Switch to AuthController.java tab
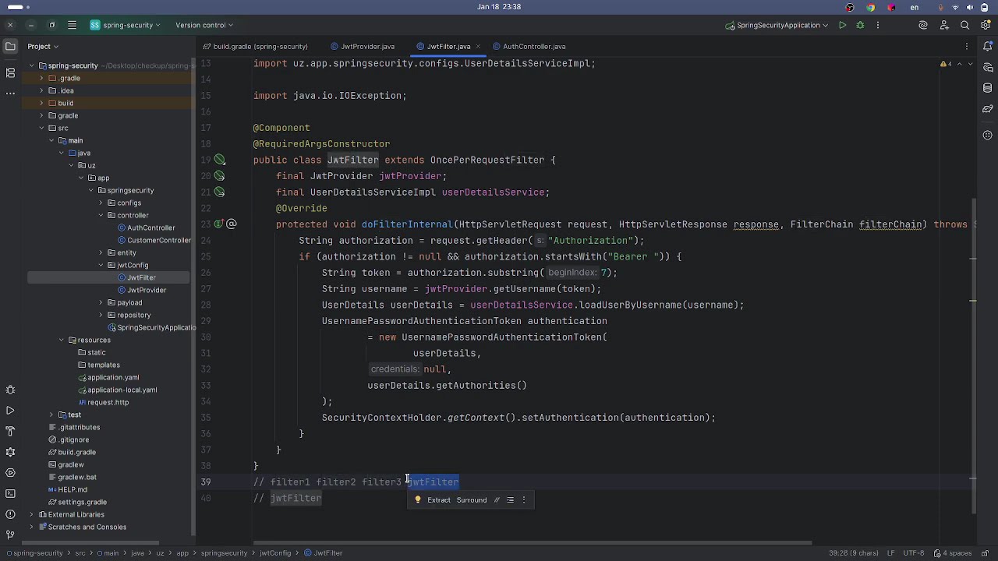The width and height of the screenshot is (998, 561). click(x=529, y=47)
